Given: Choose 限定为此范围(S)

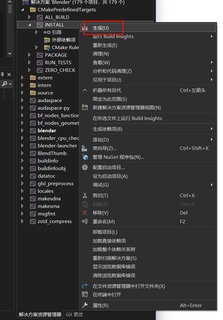Looking at the screenshot, I should pyautogui.click(x=148, y=99).
